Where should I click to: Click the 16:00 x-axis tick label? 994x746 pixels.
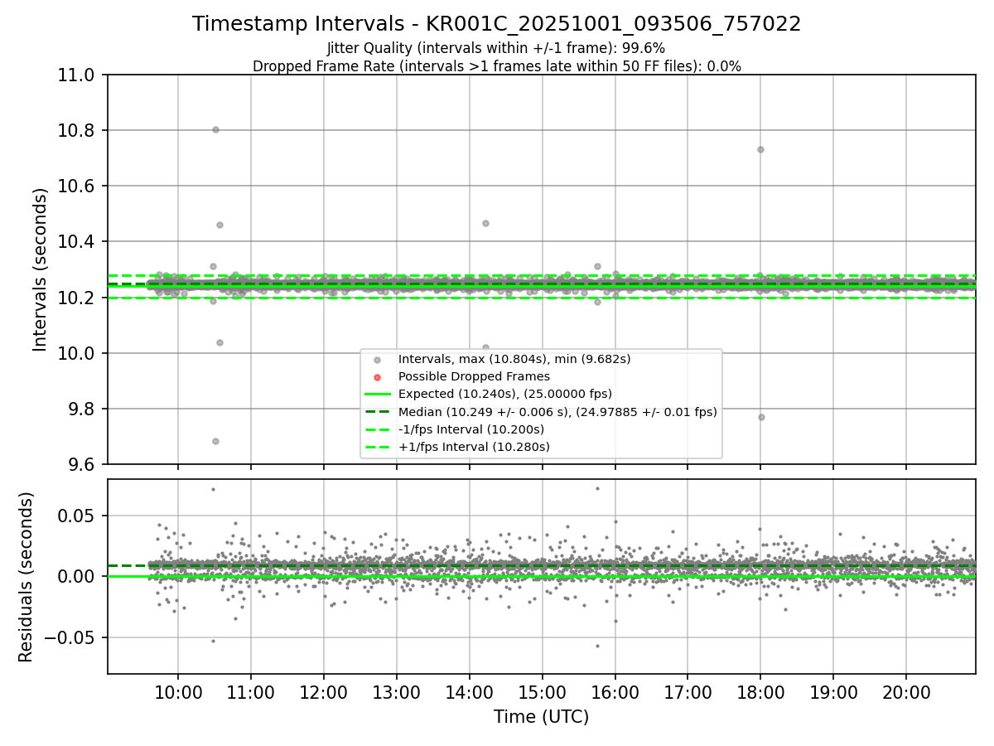point(615,692)
